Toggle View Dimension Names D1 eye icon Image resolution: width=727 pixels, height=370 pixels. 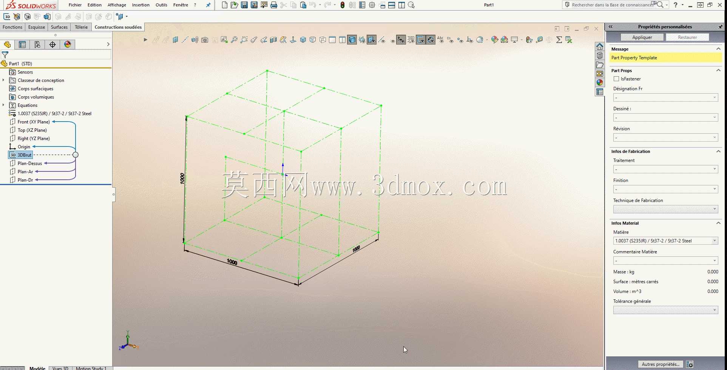[x=450, y=40]
